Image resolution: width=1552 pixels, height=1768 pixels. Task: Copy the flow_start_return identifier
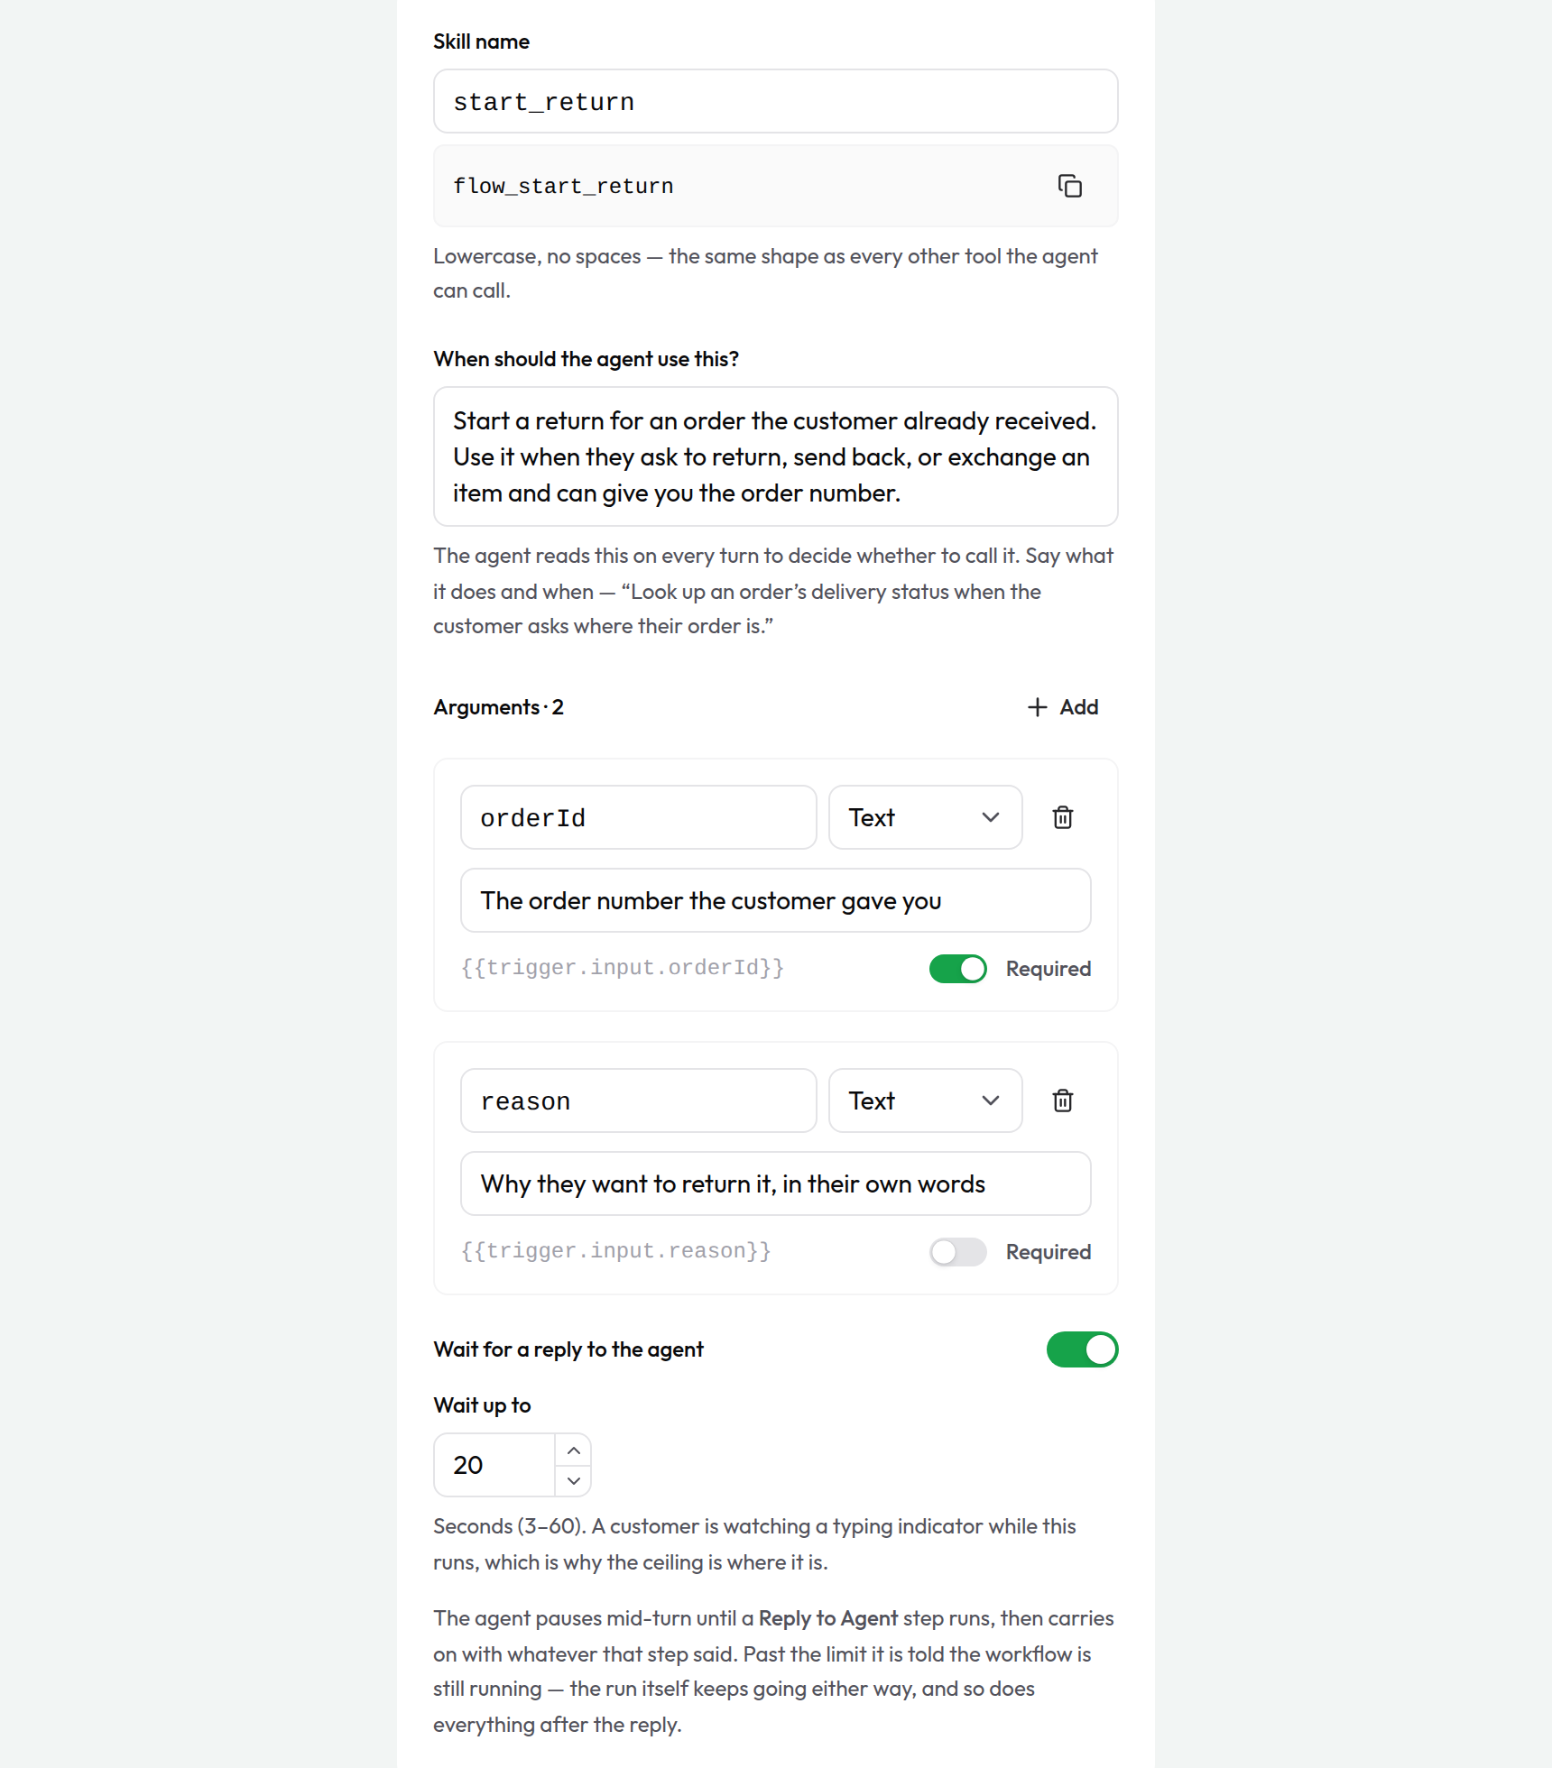click(x=1069, y=186)
